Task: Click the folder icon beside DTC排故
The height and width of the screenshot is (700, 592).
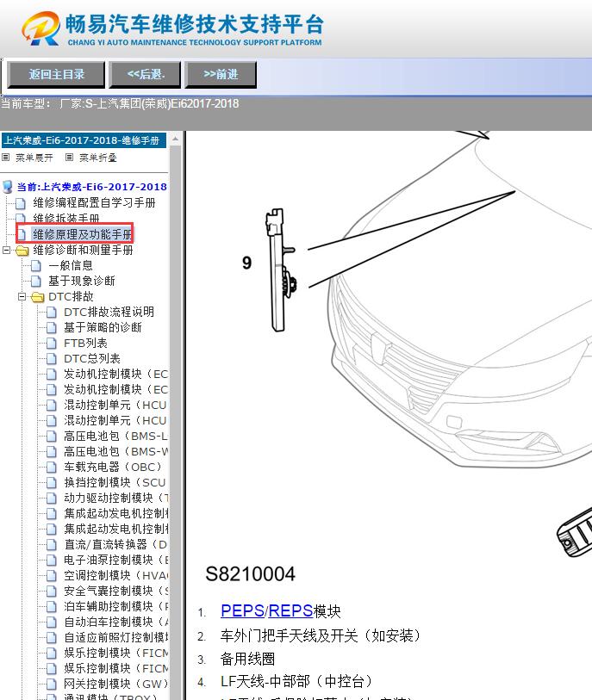Action: click(x=38, y=297)
